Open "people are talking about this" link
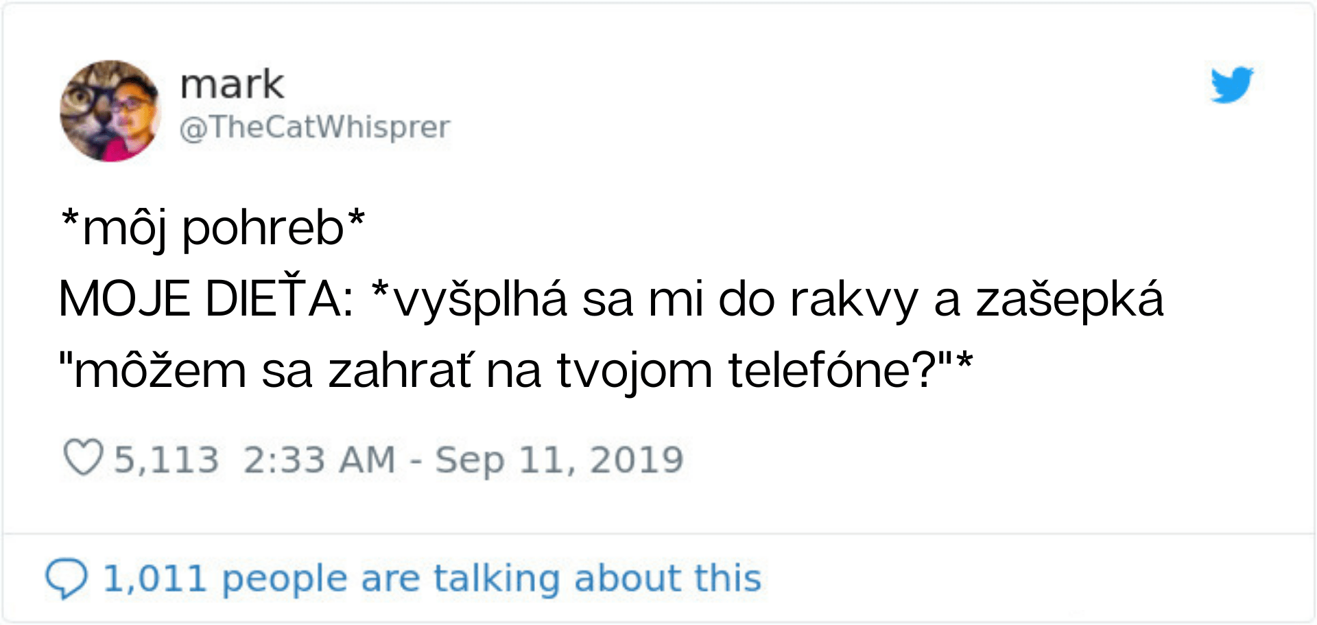 (491, 578)
